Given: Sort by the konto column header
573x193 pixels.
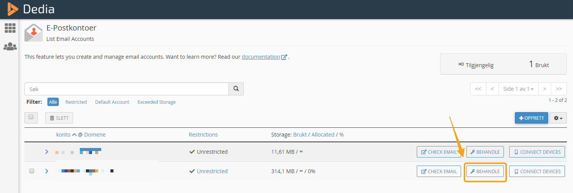Looking at the screenshot, I should coord(63,135).
